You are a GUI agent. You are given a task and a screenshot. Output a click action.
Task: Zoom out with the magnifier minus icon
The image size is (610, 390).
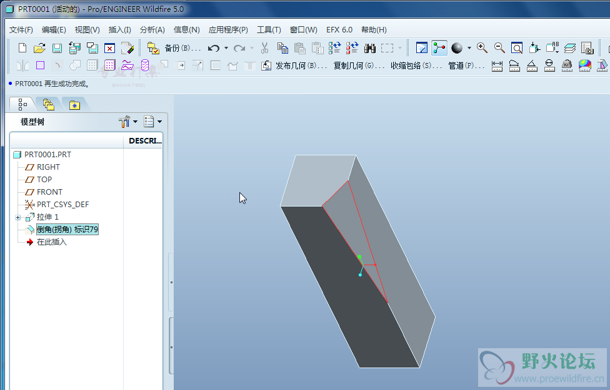coord(499,48)
